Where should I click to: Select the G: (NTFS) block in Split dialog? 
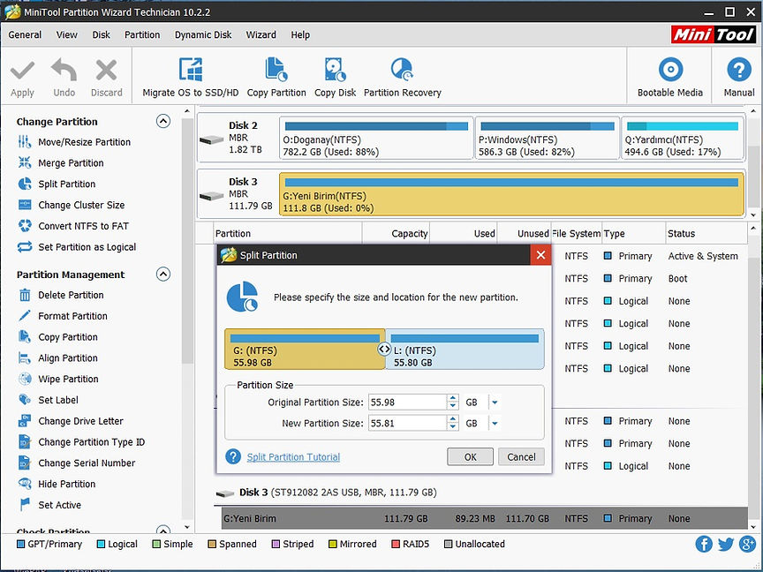[x=305, y=350]
